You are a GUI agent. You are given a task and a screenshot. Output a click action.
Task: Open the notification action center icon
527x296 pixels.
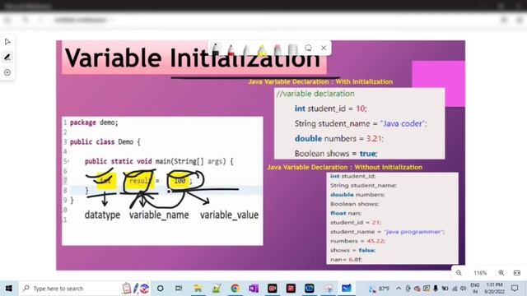coord(515,289)
